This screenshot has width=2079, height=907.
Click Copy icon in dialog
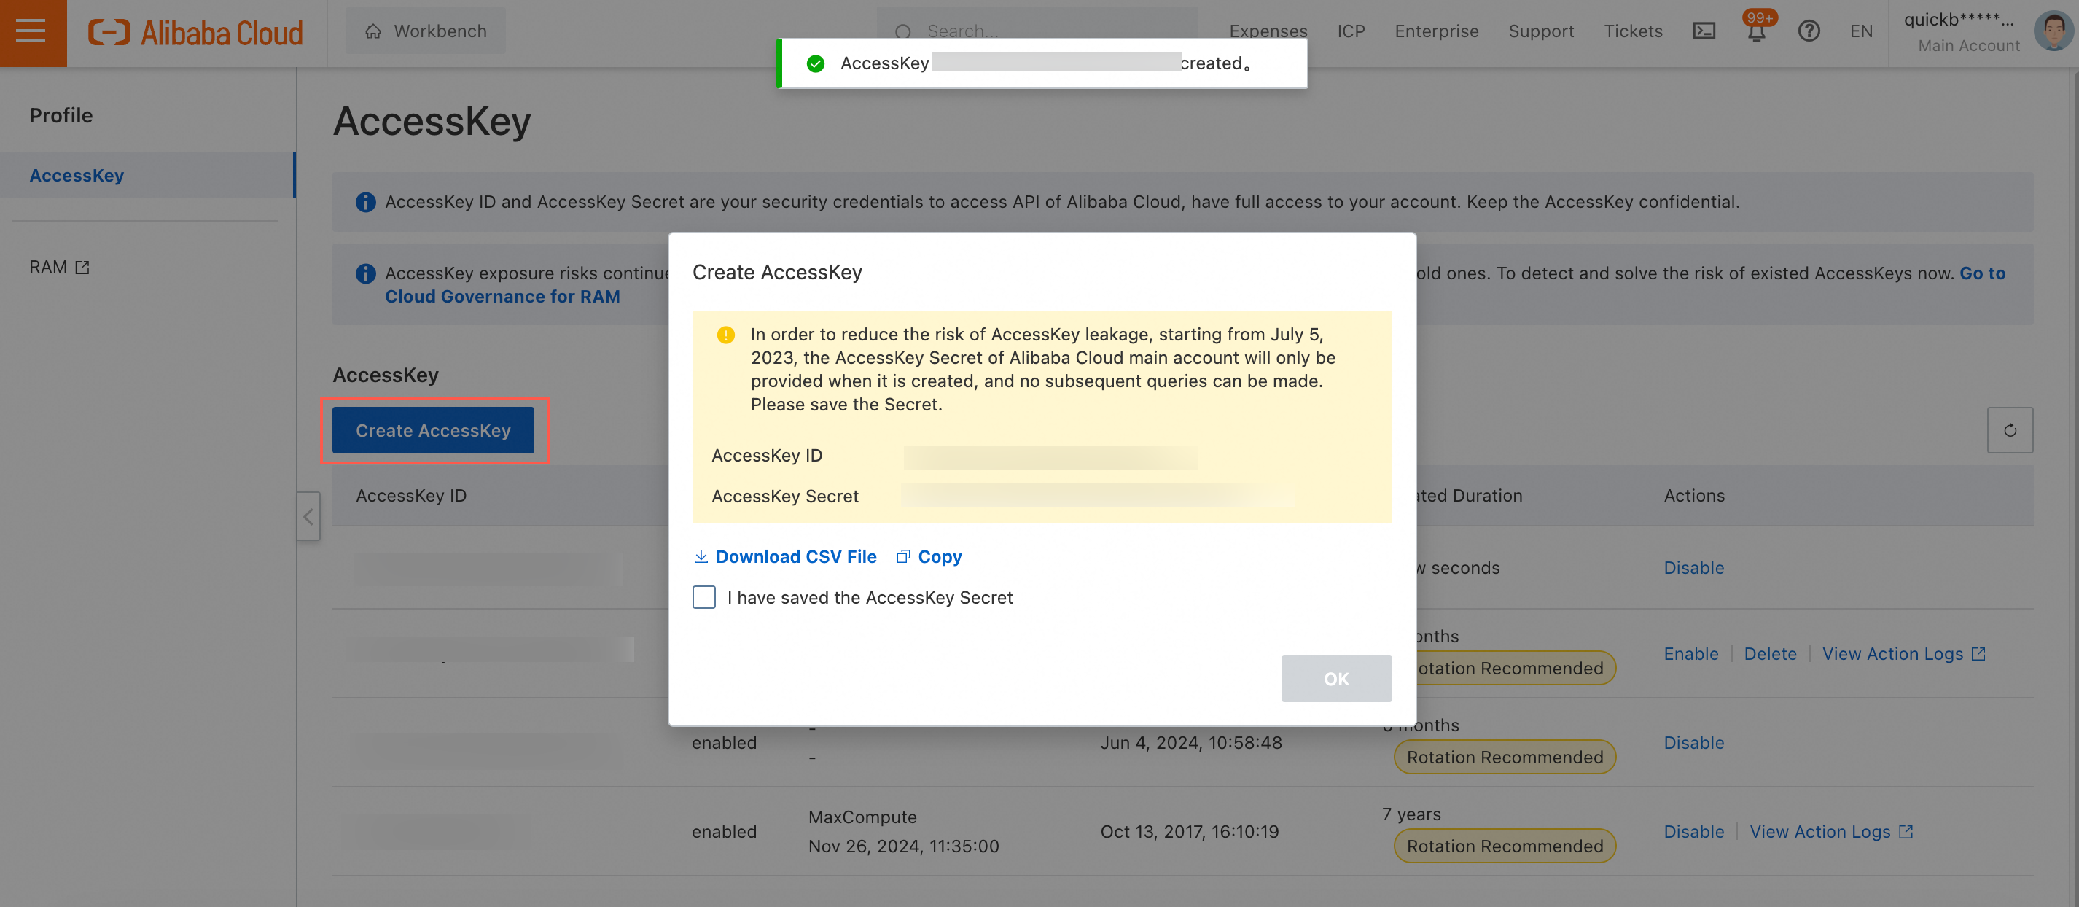pyautogui.click(x=929, y=557)
